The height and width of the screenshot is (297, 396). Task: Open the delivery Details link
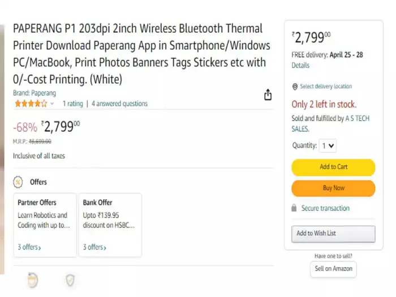[300, 66]
